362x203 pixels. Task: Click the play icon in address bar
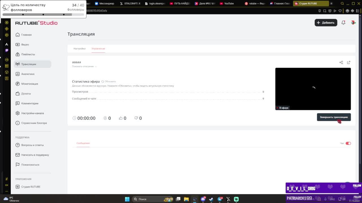[335, 11]
